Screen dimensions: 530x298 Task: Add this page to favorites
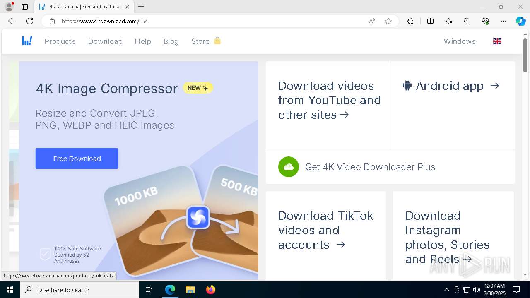click(388, 21)
